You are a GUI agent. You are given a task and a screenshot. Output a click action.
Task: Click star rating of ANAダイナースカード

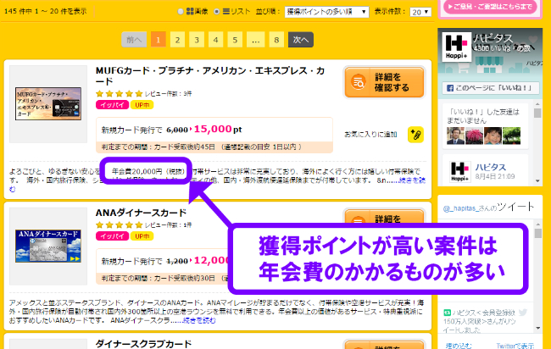pyautogui.click(x=120, y=225)
